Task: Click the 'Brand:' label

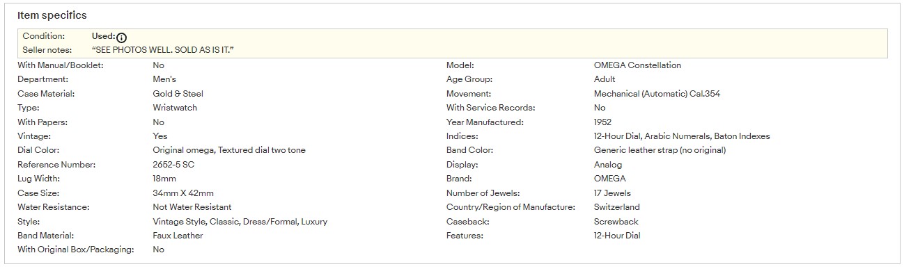Action: click(460, 179)
